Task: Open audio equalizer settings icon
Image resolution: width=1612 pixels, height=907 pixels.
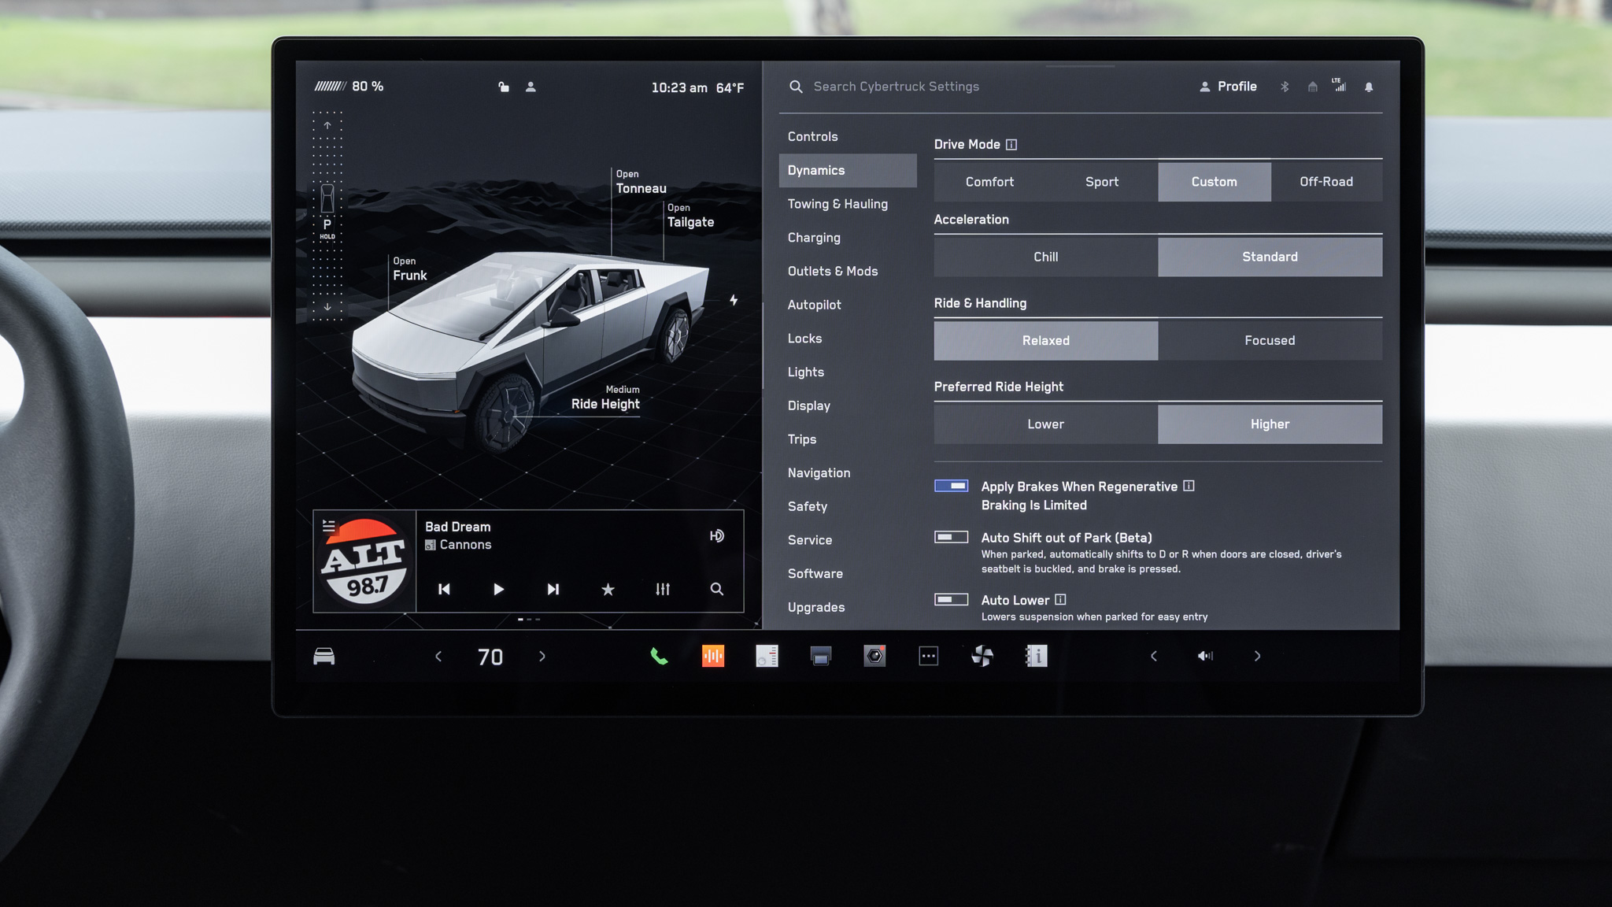Action: tap(663, 589)
